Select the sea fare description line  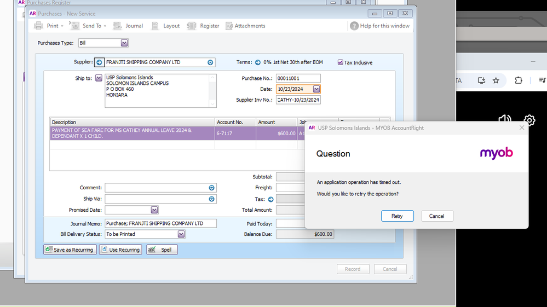point(131,134)
